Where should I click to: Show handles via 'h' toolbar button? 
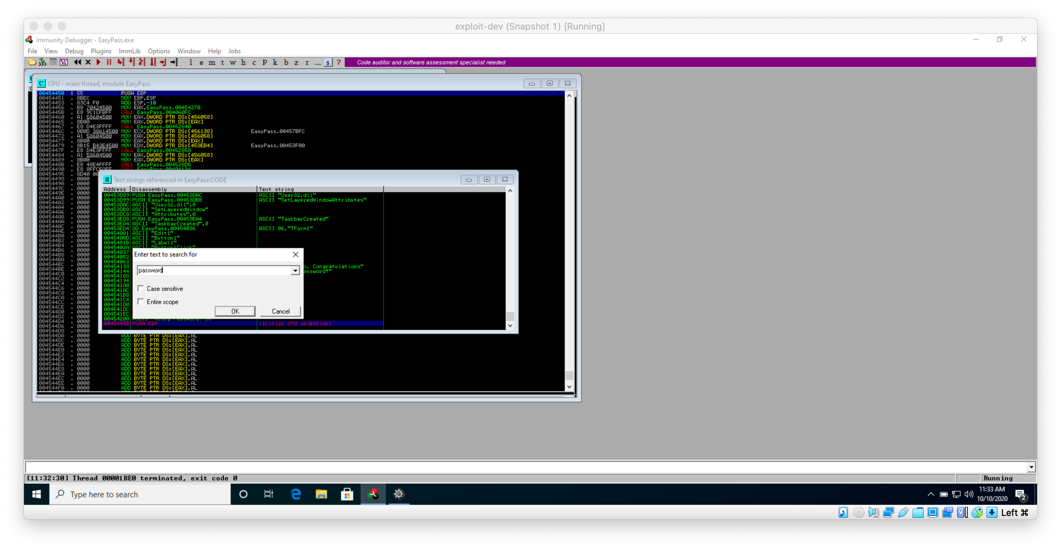pos(243,62)
